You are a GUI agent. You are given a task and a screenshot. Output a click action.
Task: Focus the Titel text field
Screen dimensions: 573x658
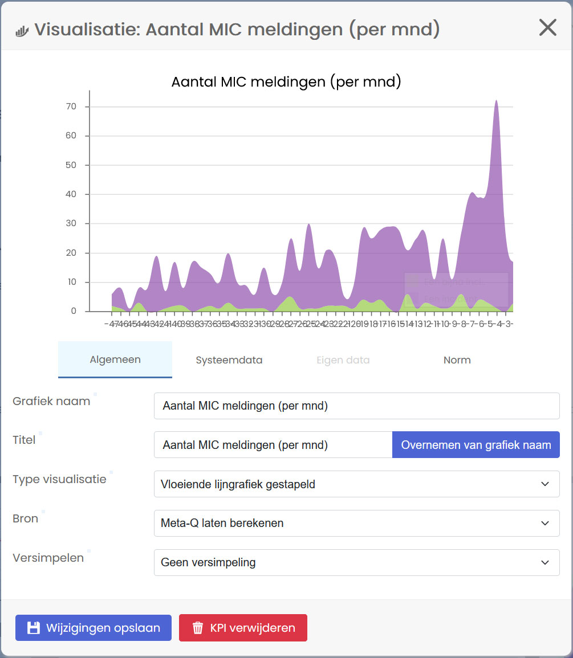pyautogui.click(x=273, y=445)
